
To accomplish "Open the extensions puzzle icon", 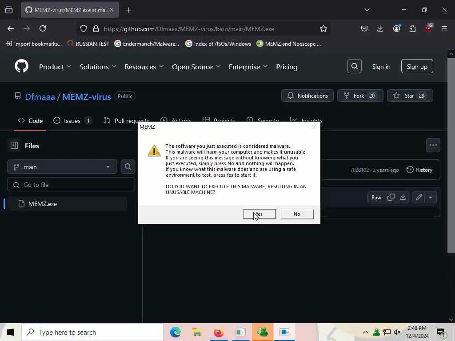I will 412,28.
